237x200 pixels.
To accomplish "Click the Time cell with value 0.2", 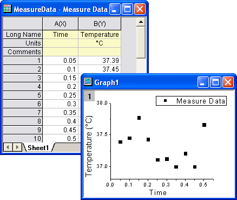I will 61,87.
